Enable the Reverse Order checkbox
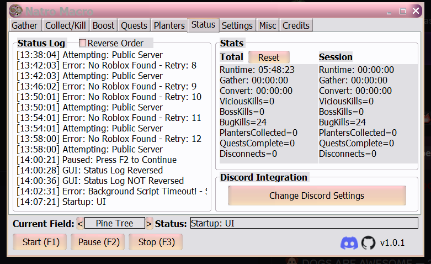431x264 pixels. [82, 43]
